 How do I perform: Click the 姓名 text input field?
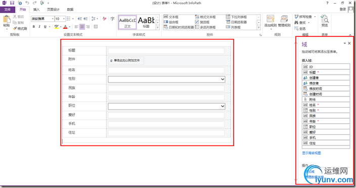coord(166,70)
